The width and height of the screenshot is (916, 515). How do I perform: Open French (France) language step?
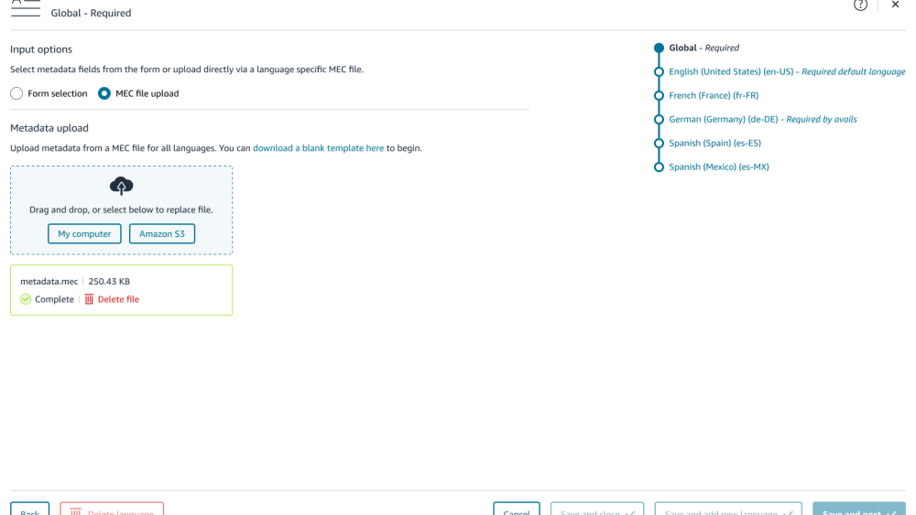(714, 95)
